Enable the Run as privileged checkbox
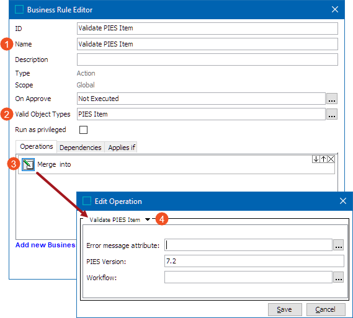353x318 pixels. click(x=83, y=130)
